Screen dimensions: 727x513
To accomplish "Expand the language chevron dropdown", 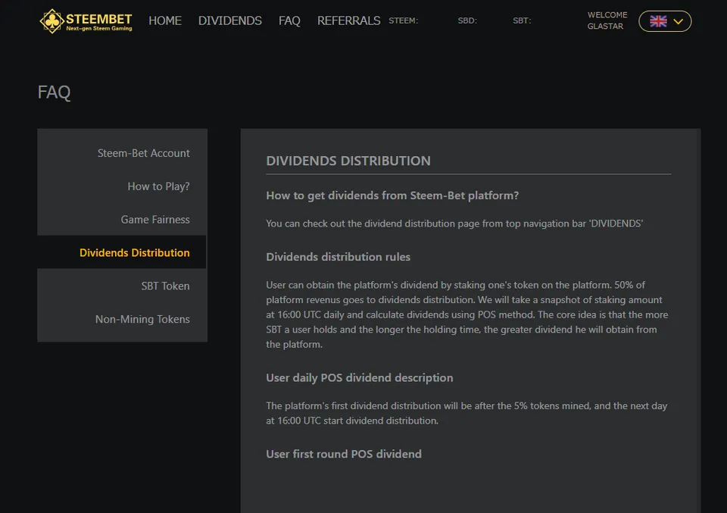I will coord(678,21).
